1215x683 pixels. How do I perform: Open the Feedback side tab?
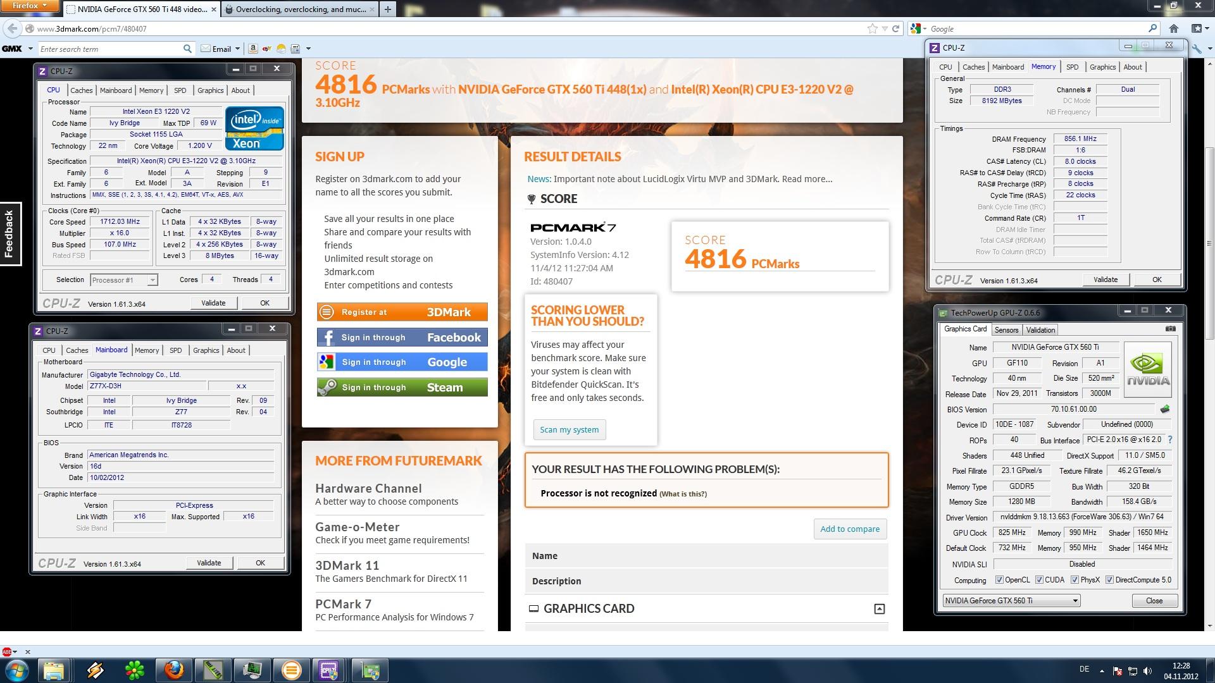pyautogui.click(x=10, y=234)
